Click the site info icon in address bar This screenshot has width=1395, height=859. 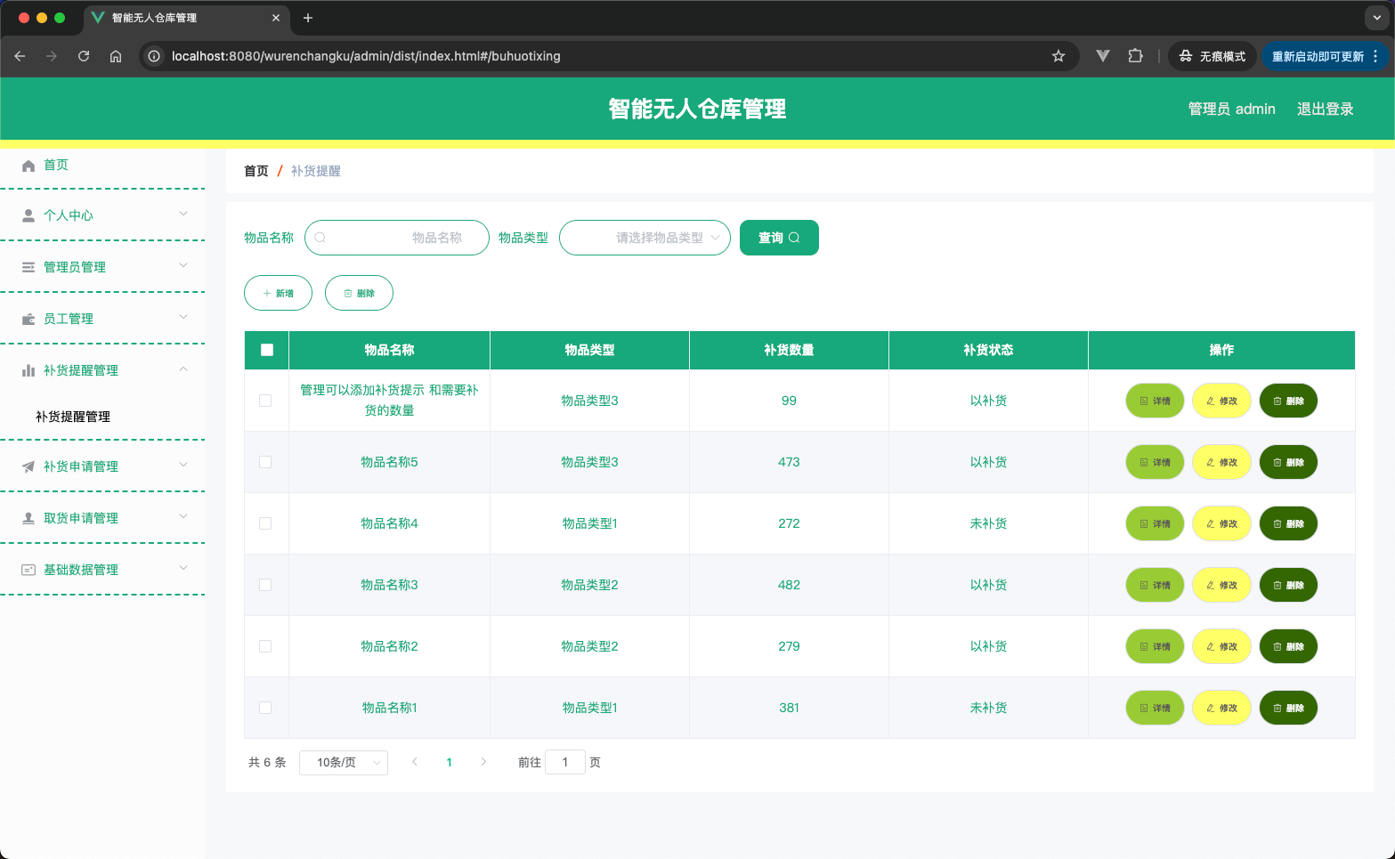pyautogui.click(x=154, y=56)
